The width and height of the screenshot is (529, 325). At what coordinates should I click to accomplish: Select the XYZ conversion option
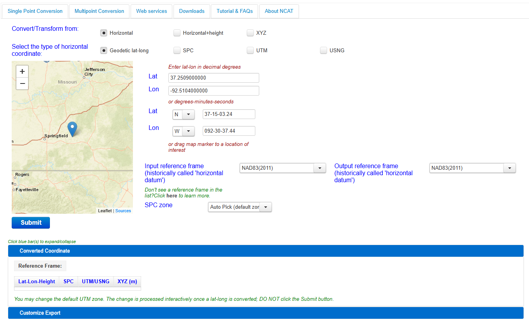pos(250,33)
